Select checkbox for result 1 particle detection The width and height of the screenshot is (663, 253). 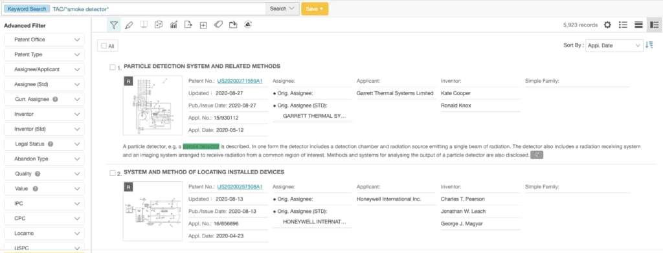[x=113, y=67]
